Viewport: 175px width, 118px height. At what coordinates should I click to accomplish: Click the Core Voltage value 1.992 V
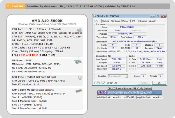[x=140, y=37]
